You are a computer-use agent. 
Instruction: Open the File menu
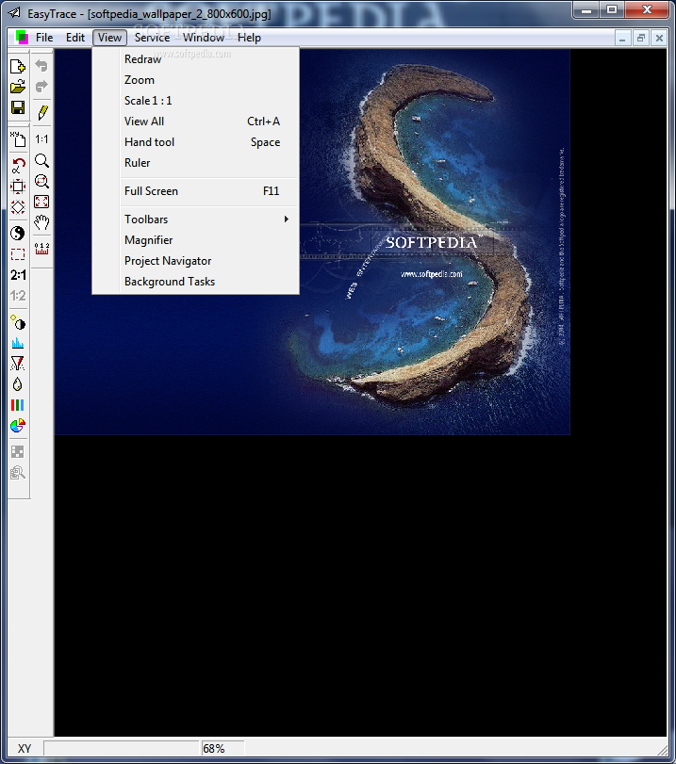(x=44, y=38)
